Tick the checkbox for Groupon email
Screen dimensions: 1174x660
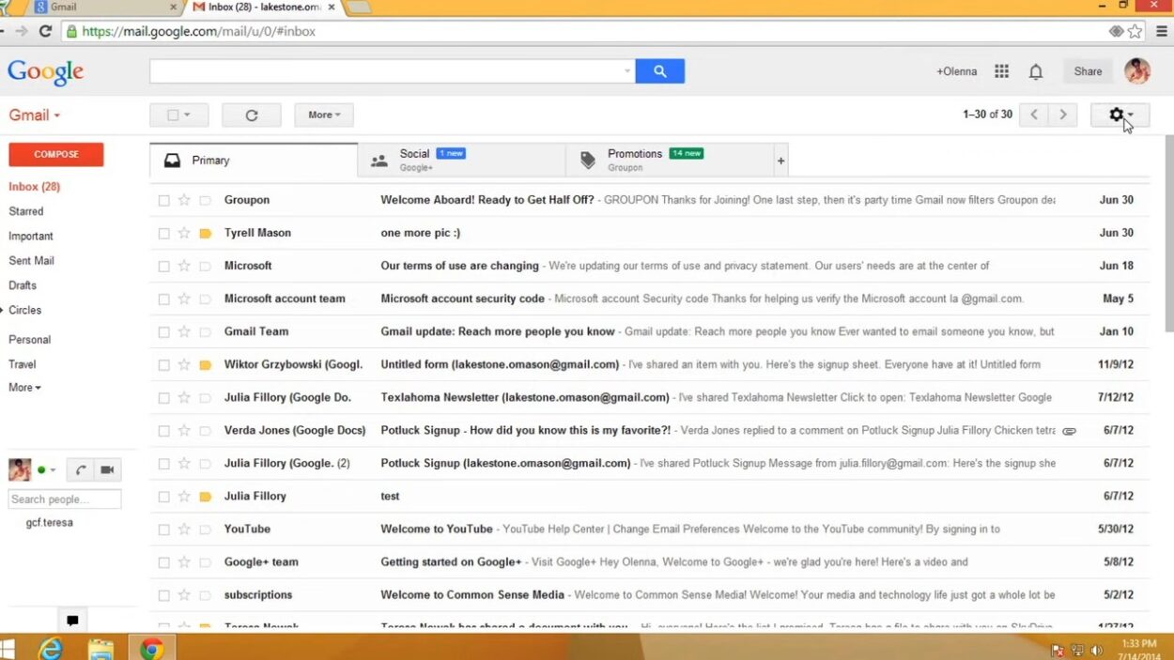point(163,200)
